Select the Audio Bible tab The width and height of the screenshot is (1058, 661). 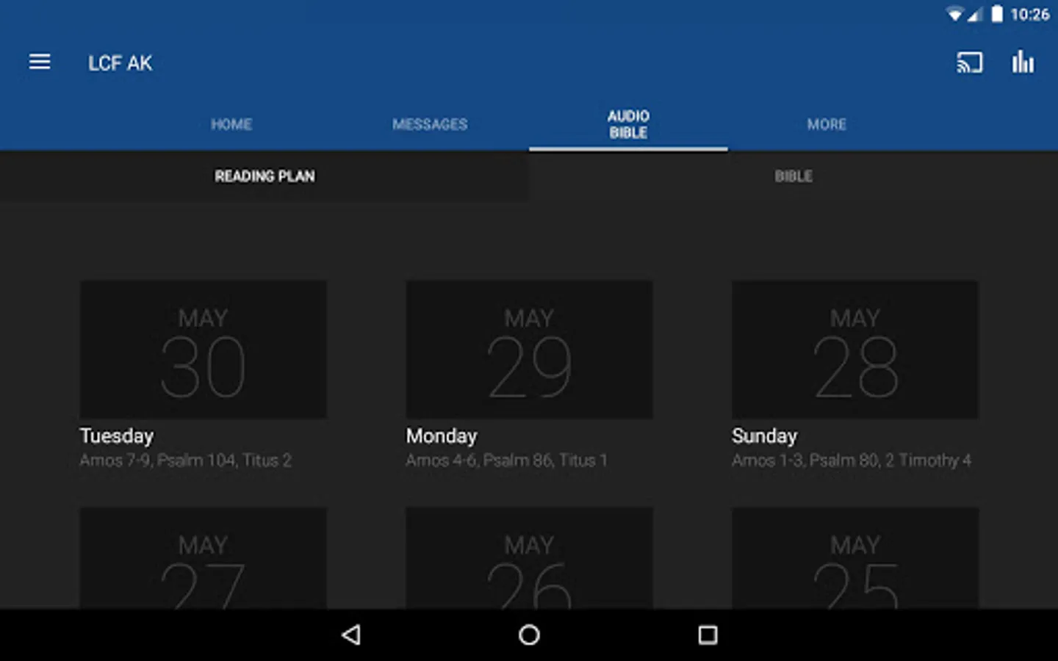coord(628,124)
